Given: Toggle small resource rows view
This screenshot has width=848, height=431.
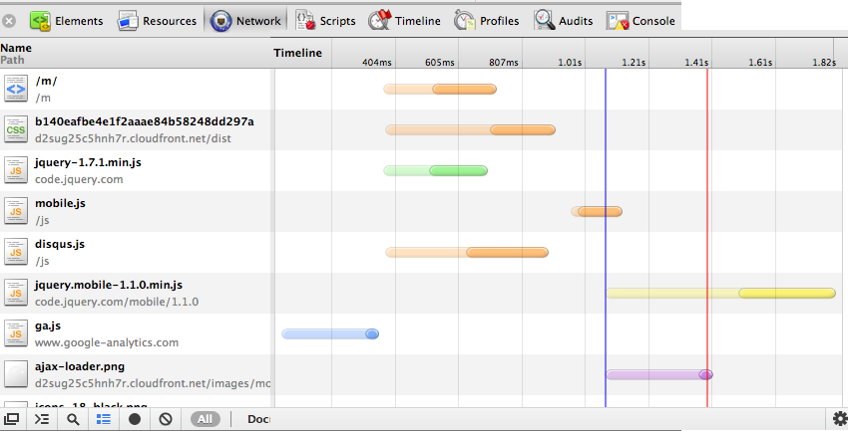Looking at the screenshot, I should tap(103, 419).
